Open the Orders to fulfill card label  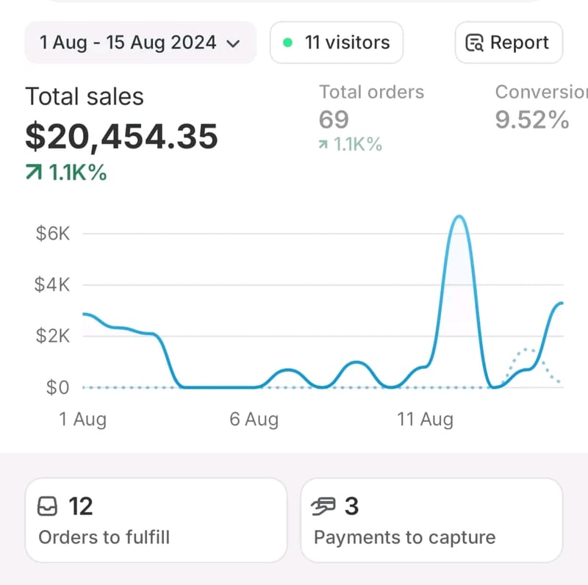(x=104, y=537)
